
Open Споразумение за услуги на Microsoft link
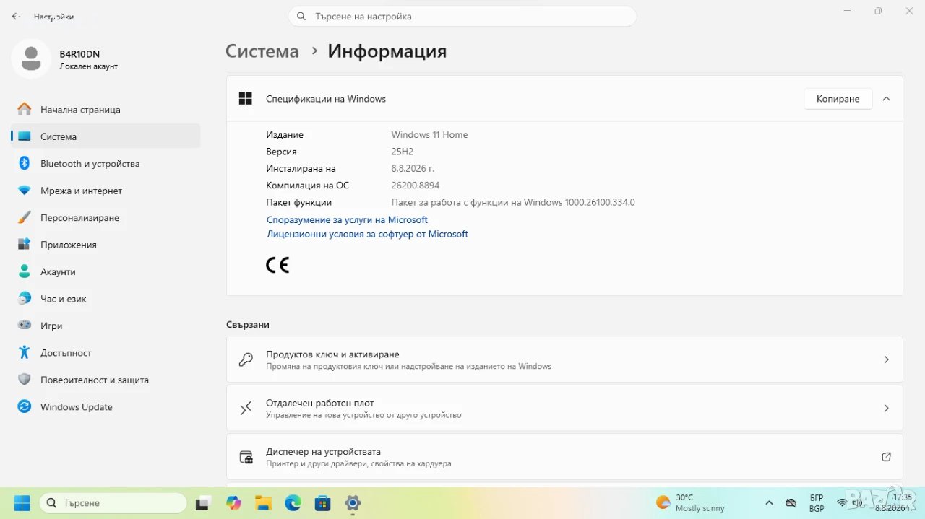pyautogui.click(x=347, y=220)
